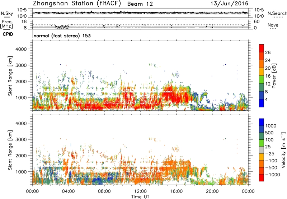Click the '04:00' time axis tick label
This screenshot has width=287, height=199.
pyautogui.click(x=68, y=191)
